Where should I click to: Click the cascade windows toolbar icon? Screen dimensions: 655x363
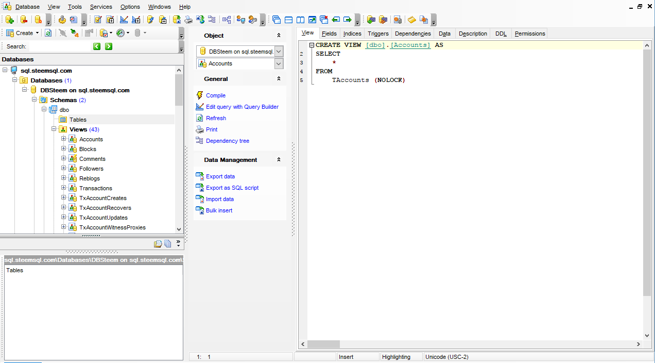[x=277, y=20]
